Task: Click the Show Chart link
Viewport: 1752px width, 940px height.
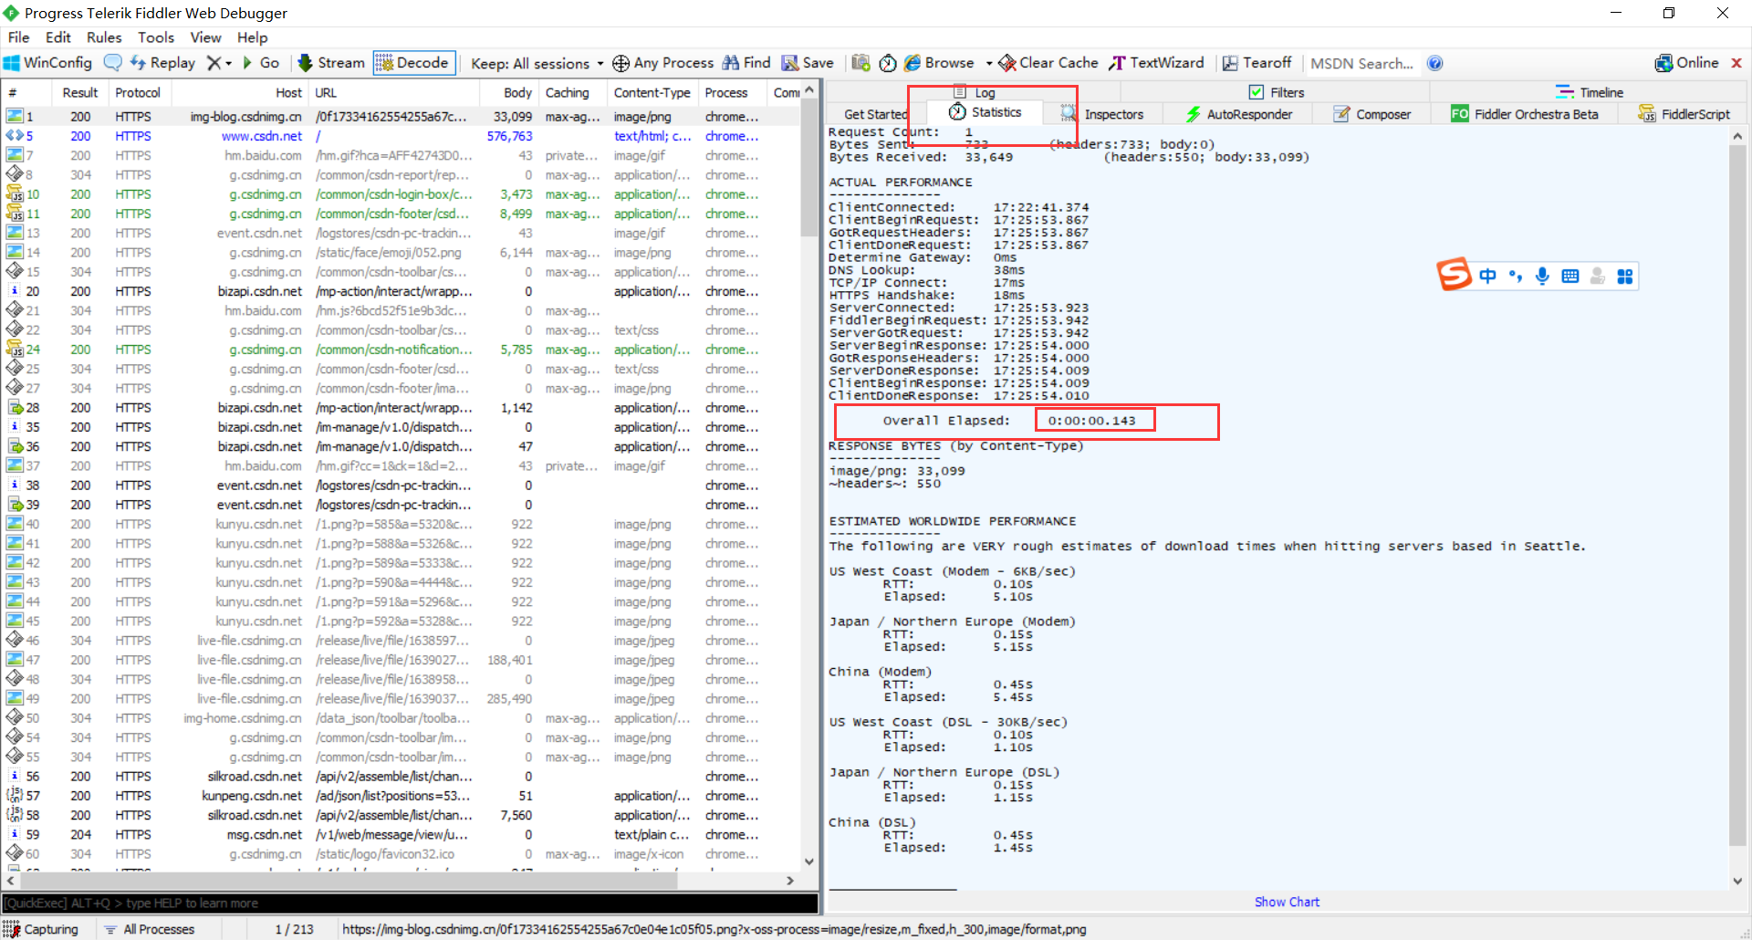Action: (x=1287, y=902)
